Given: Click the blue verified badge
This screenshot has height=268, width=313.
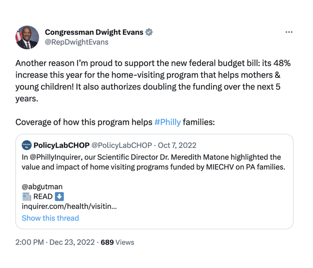Looking at the screenshot, I should pos(149,32).
